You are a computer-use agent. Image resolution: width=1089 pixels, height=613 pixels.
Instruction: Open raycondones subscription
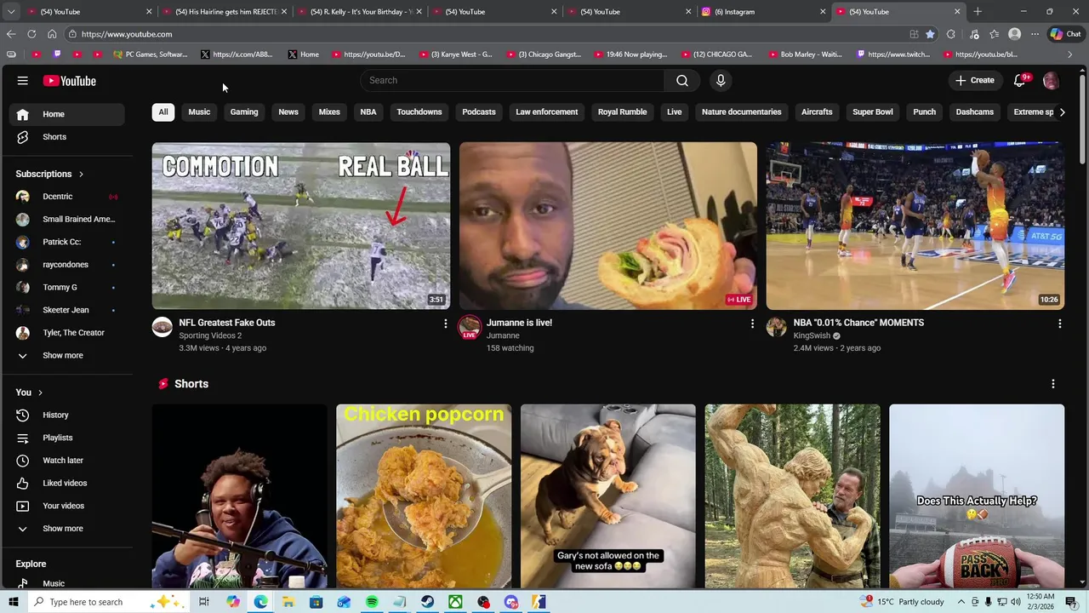tap(66, 265)
